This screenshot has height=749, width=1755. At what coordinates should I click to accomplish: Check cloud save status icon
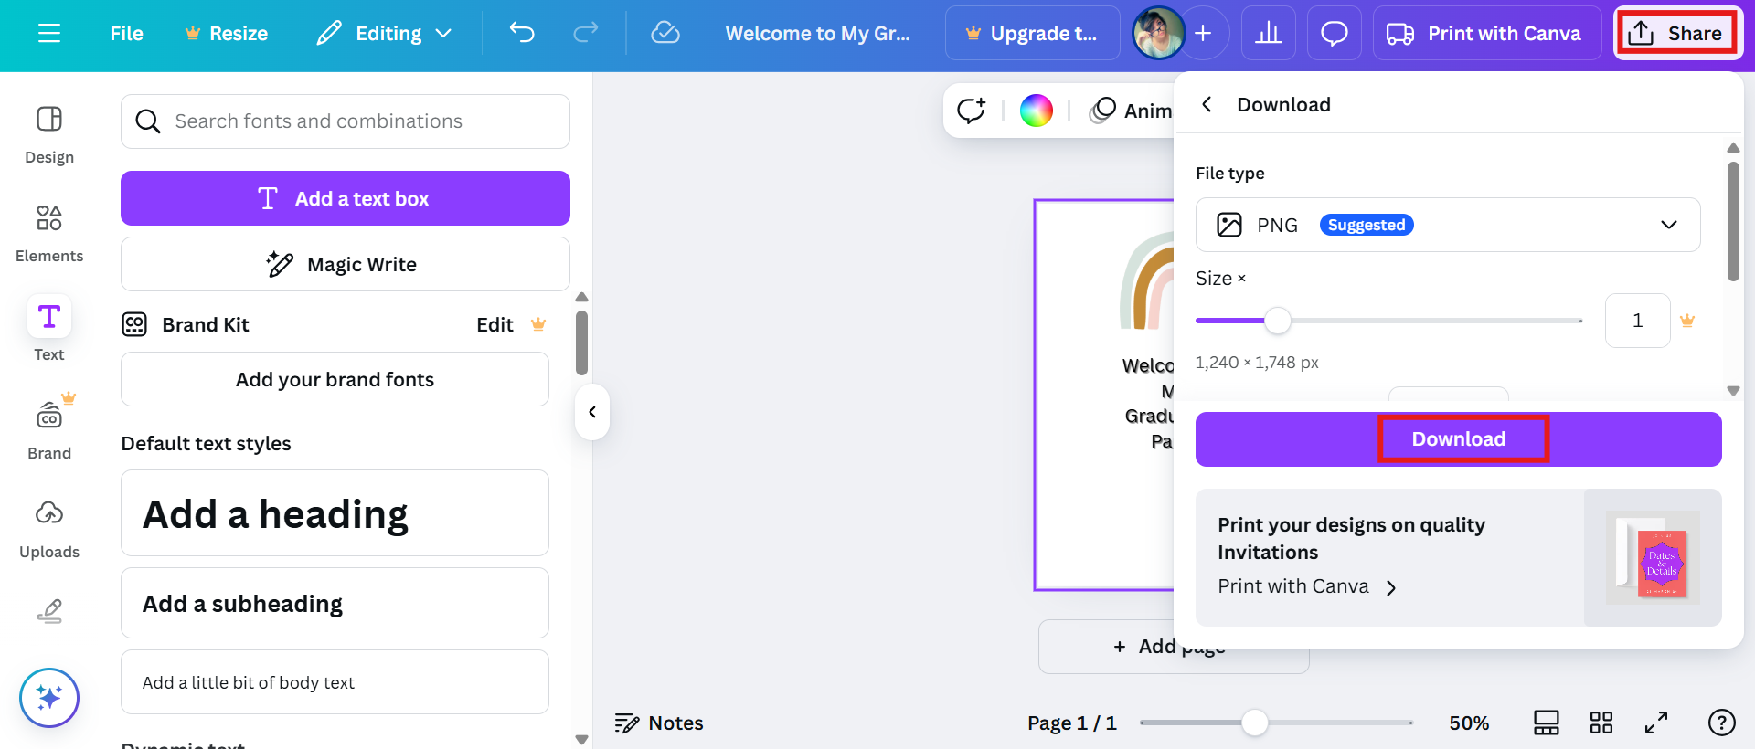coord(665,34)
